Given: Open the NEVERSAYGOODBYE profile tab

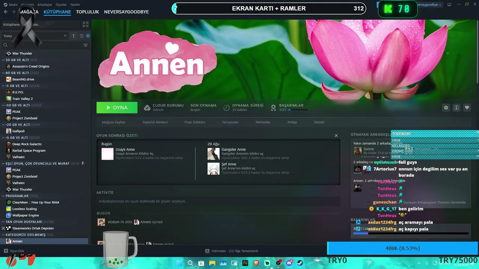Looking at the screenshot, I should click(126, 12).
